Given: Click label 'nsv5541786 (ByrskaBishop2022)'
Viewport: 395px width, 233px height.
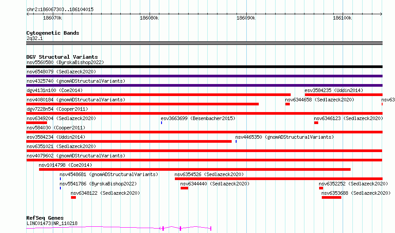Looking at the screenshot, I should coord(98,184).
